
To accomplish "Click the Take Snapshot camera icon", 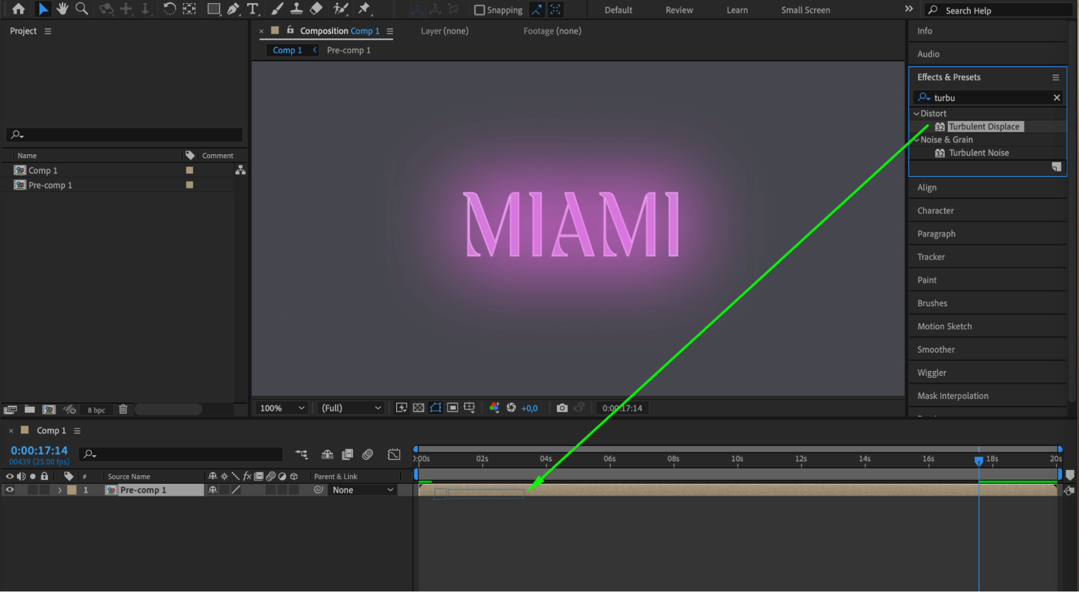I will (x=562, y=408).
